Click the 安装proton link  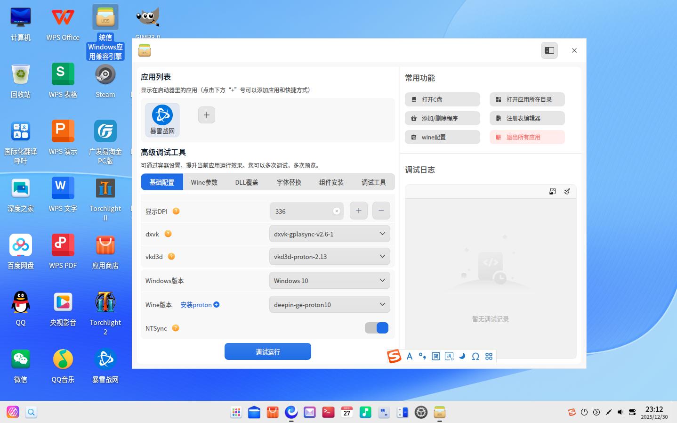[200, 305]
